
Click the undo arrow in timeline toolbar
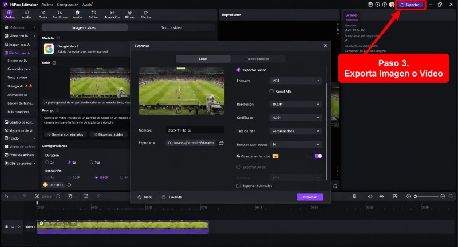(6, 197)
